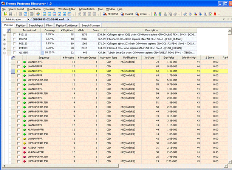Launch the SEQUEST search wizard
232x170 pixels.
[x=111, y=14]
